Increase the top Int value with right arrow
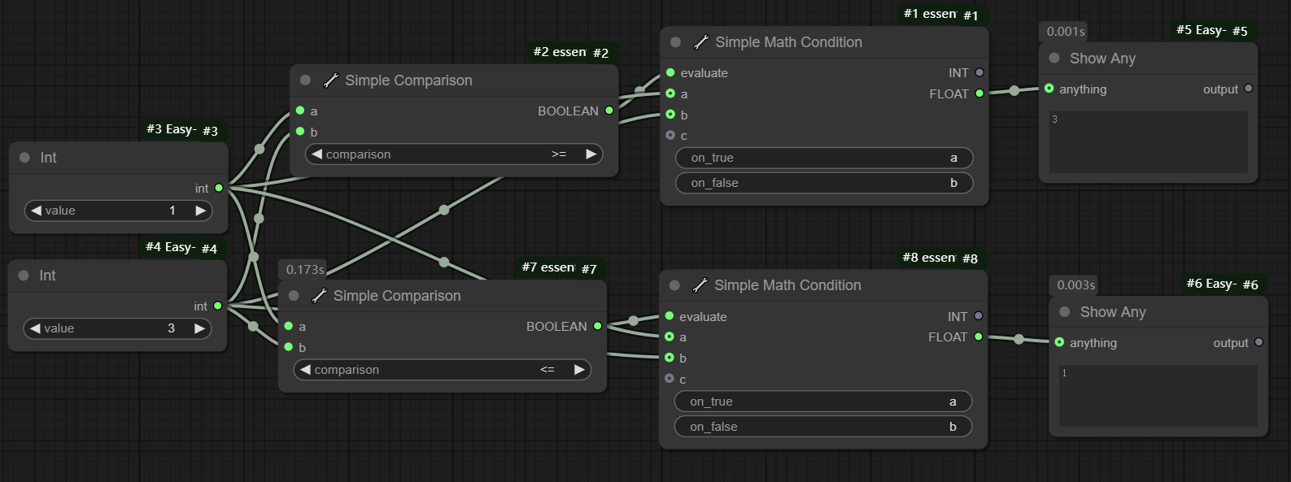Screen dimensions: 1291x482 click(201, 211)
